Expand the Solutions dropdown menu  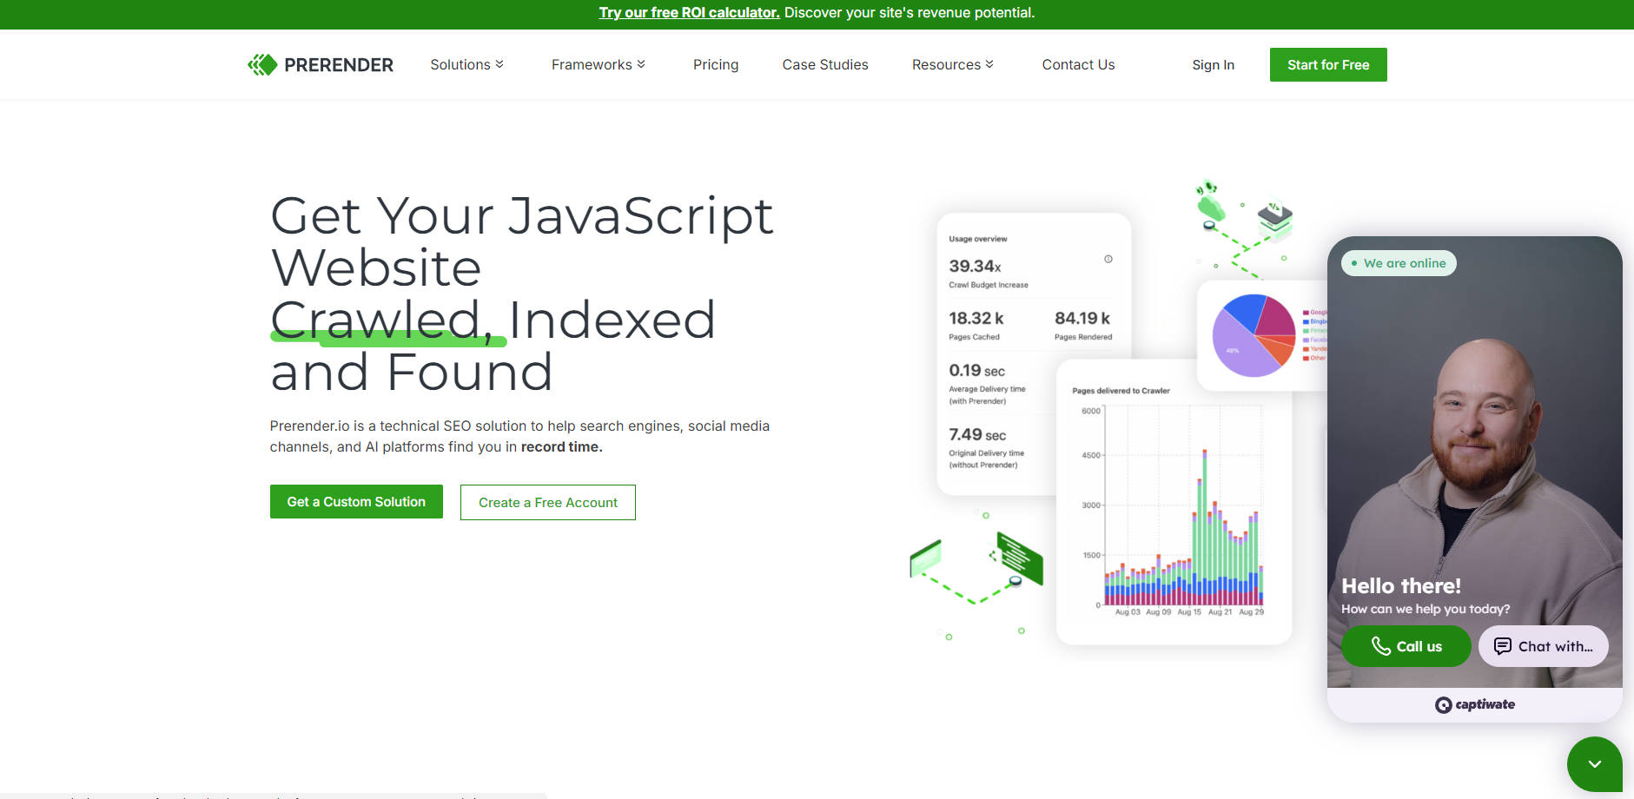point(466,65)
